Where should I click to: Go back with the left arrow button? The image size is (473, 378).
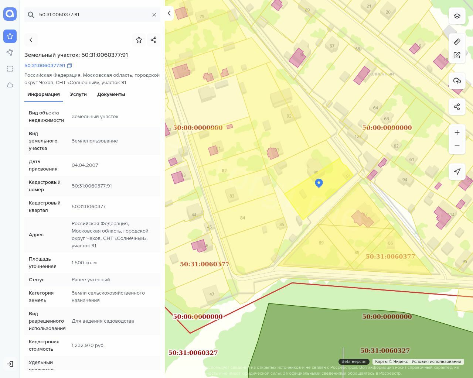(x=31, y=40)
